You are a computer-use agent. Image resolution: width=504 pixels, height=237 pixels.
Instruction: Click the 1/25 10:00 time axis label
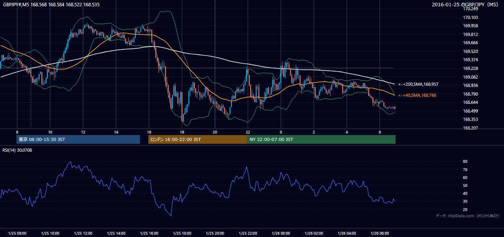pos(50,233)
